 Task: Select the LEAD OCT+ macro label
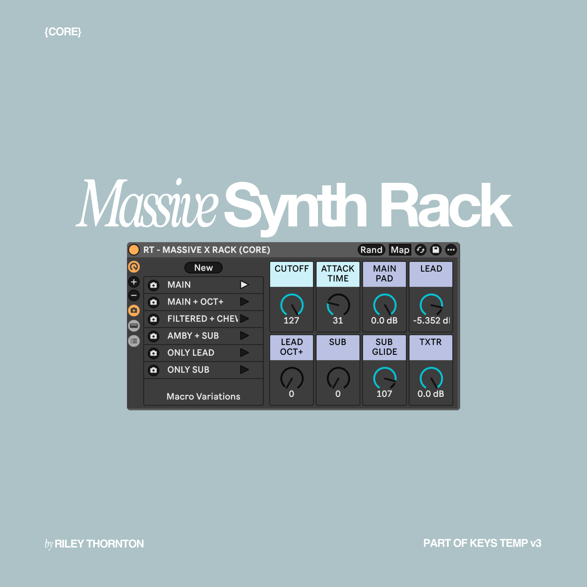(x=292, y=348)
